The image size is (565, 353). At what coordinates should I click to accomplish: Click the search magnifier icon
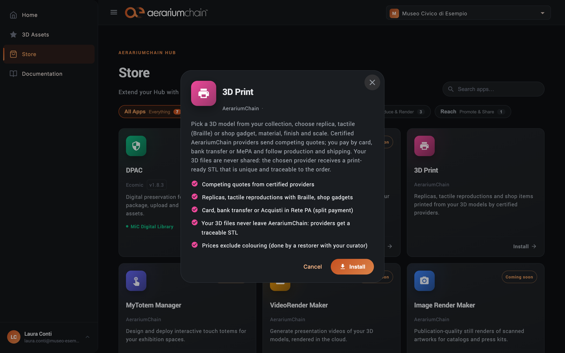pos(451,89)
